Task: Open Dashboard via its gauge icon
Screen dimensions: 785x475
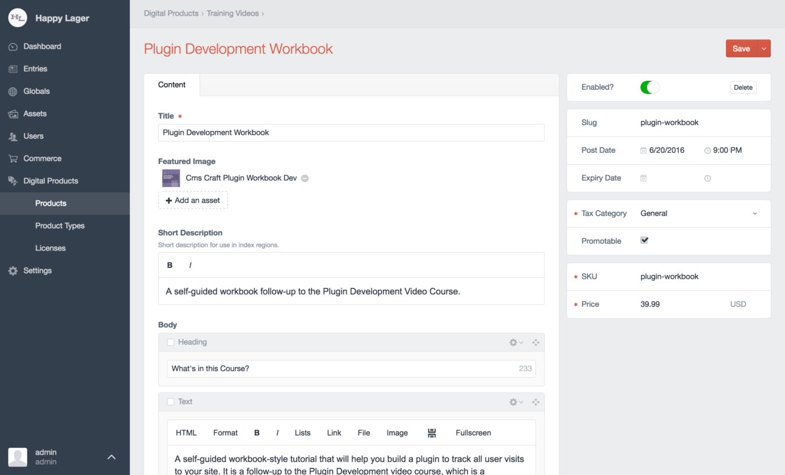Action: click(x=13, y=47)
